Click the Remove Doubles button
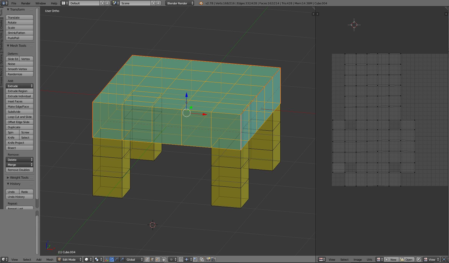Screen dimensions: 449x263 pyautogui.click(x=19, y=170)
